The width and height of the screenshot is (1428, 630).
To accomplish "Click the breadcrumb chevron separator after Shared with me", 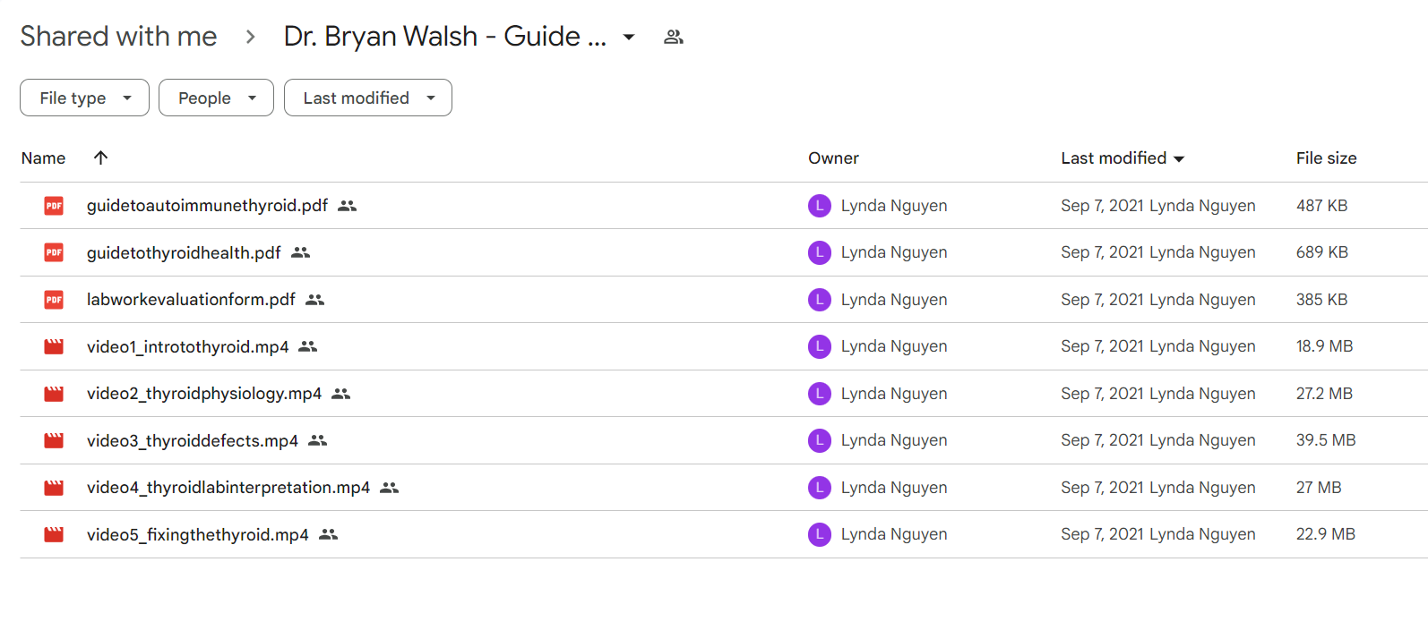I will tap(251, 37).
